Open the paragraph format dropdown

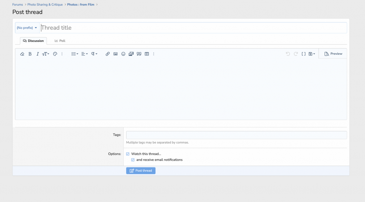pyautogui.click(x=94, y=54)
